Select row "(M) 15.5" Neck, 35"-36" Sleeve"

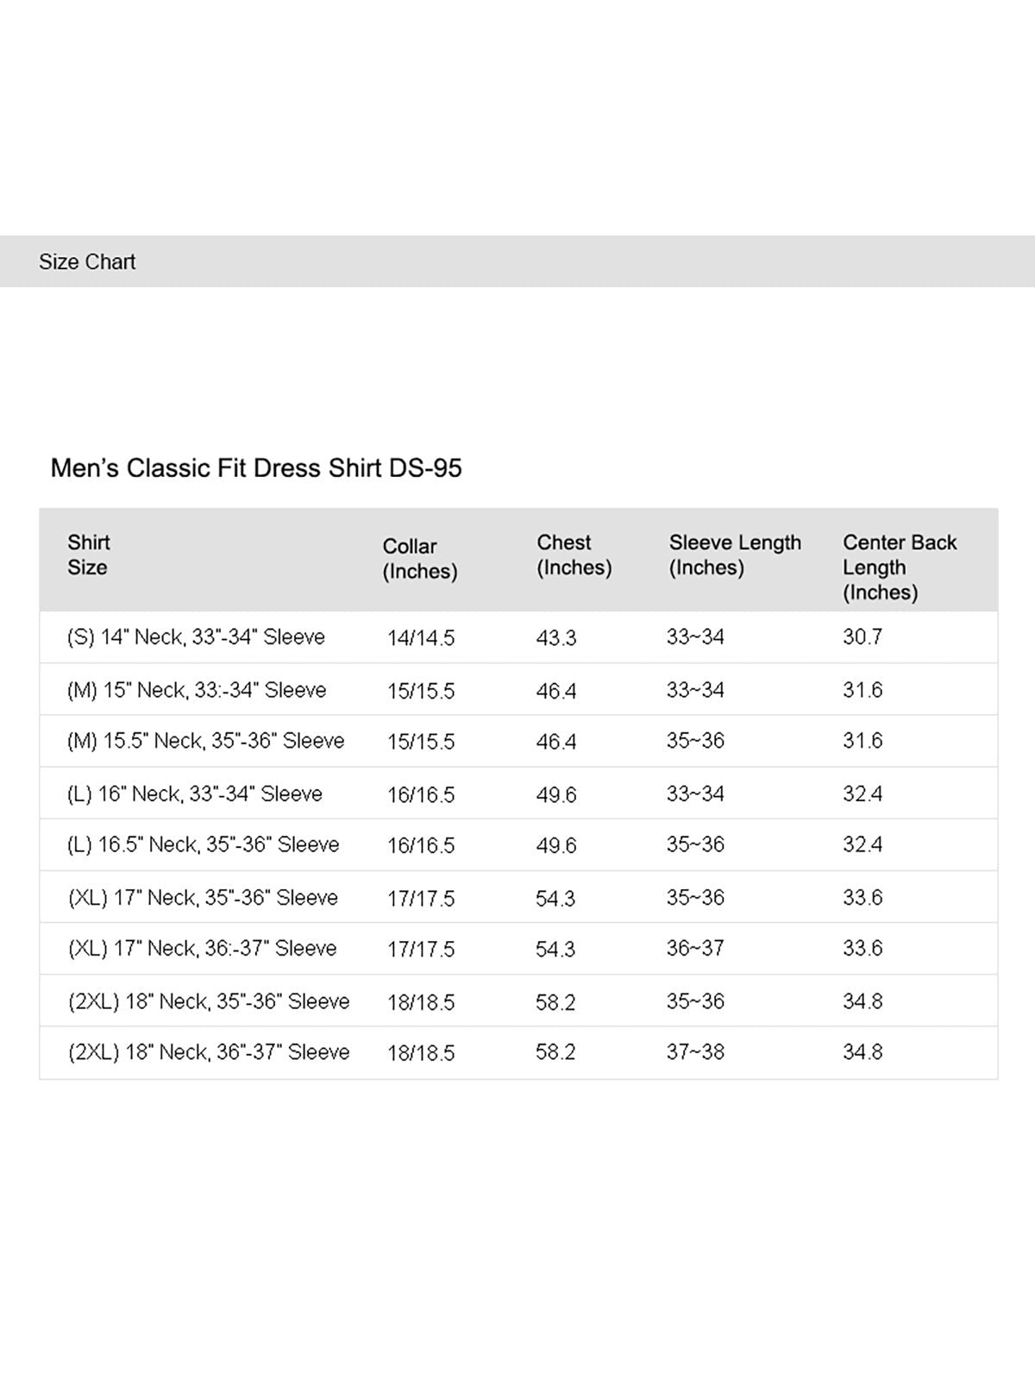tap(518, 741)
